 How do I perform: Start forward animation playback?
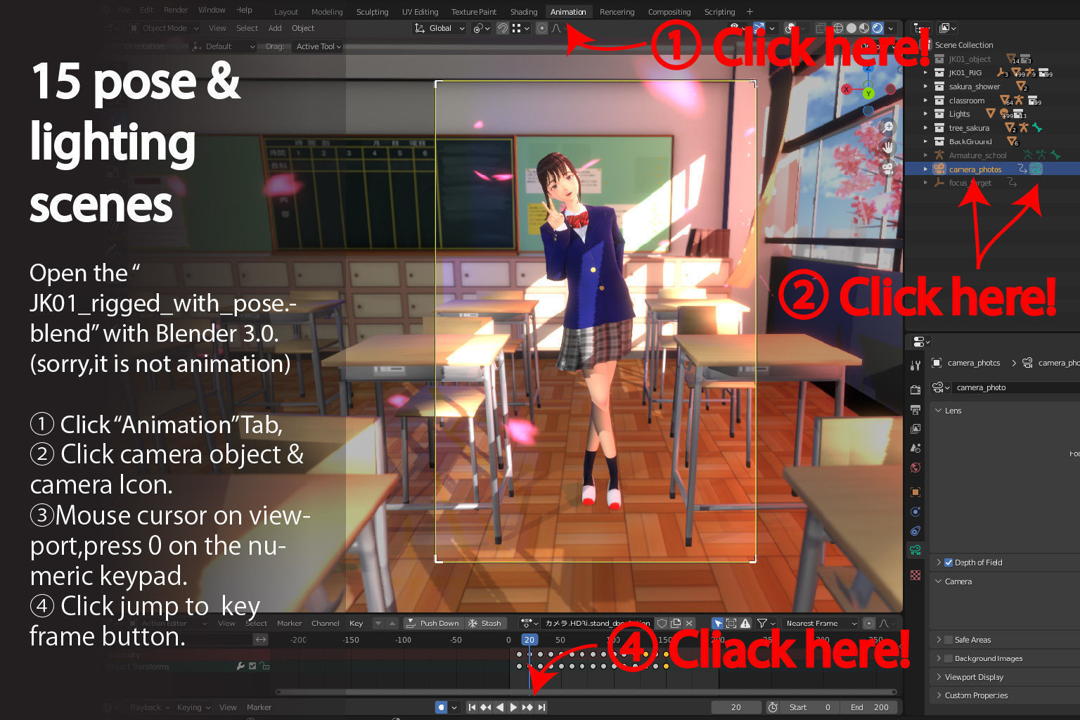pos(513,707)
